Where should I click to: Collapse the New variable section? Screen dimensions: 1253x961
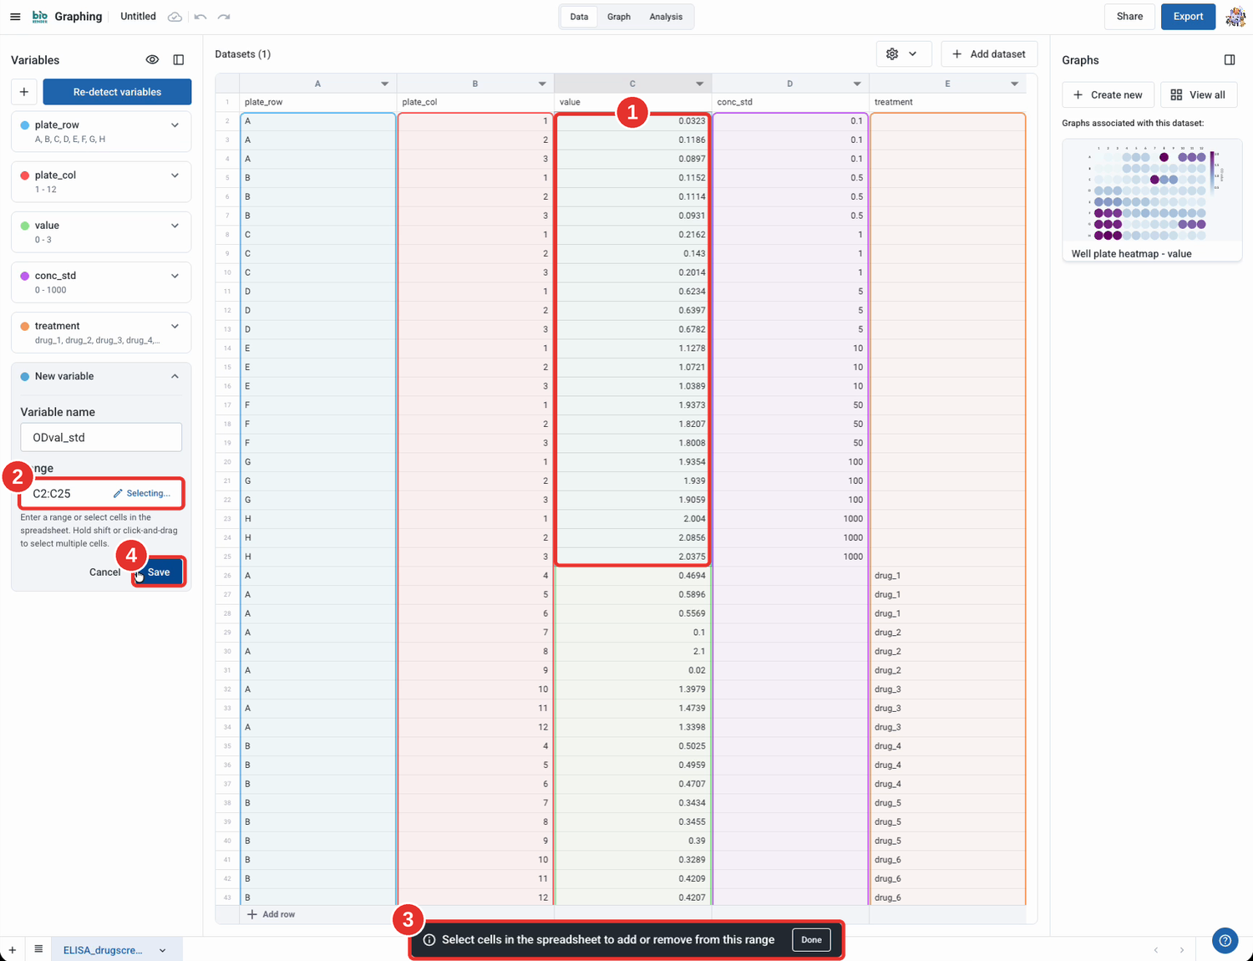(x=175, y=377)
